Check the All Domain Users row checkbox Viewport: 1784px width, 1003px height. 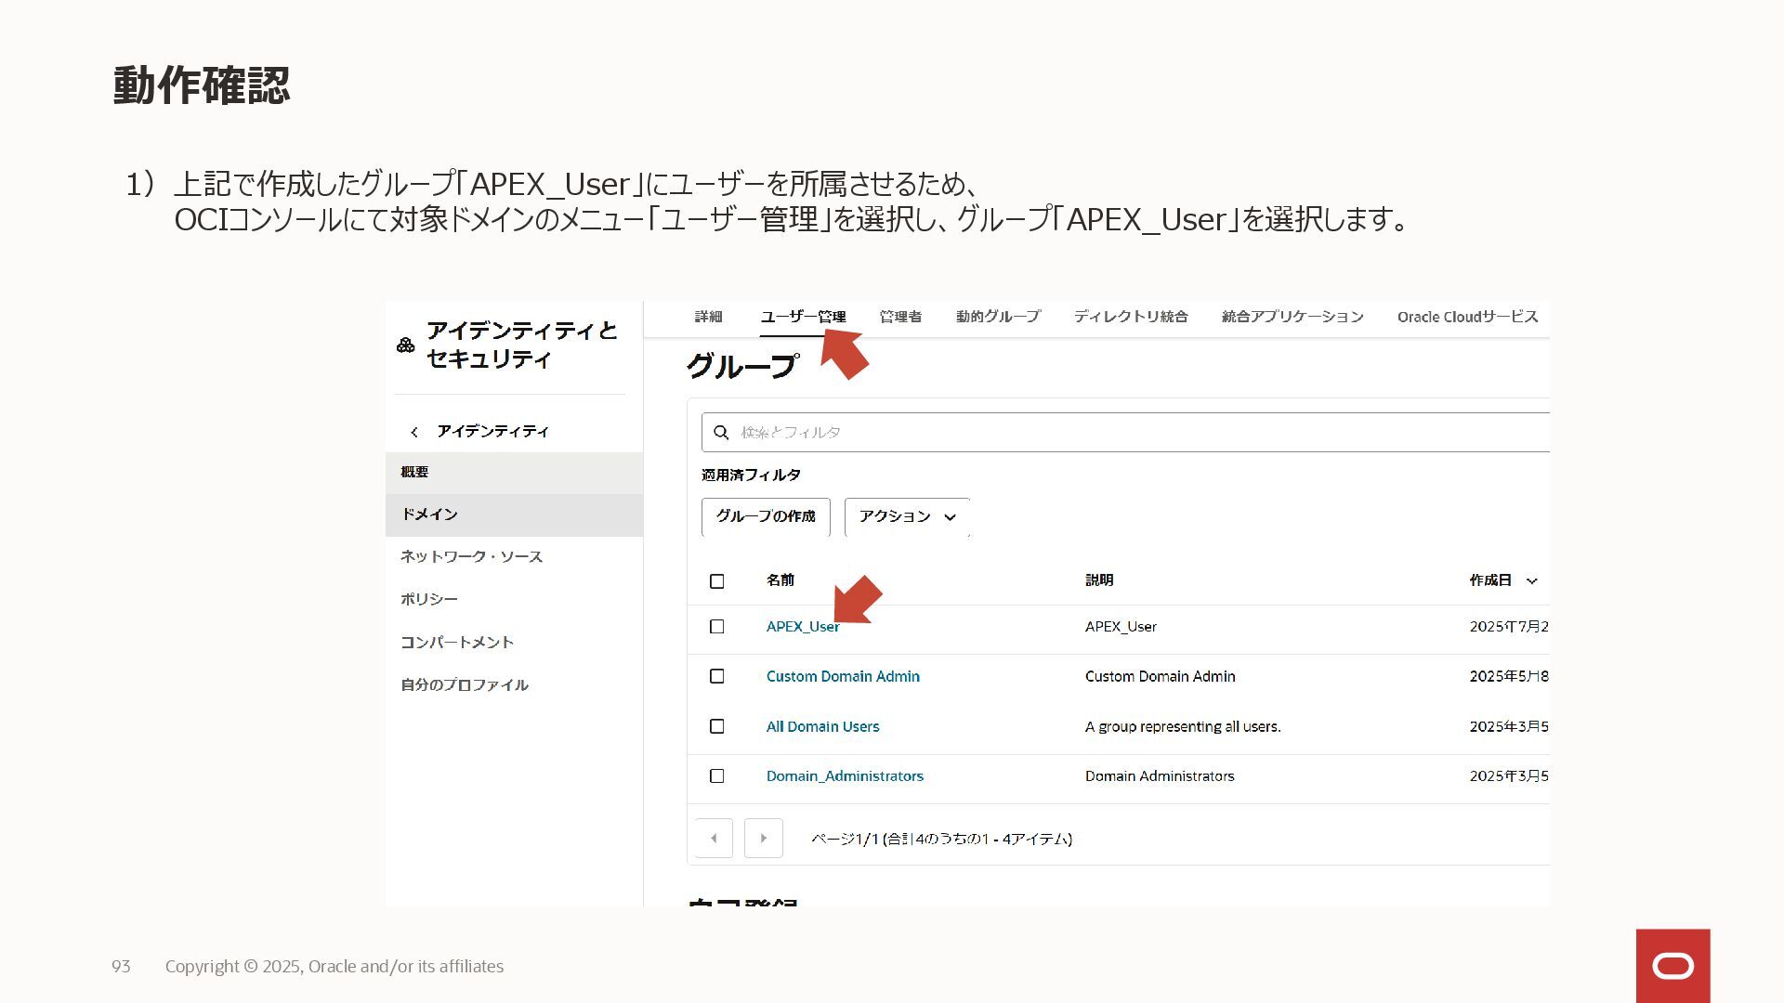(717, 726)
